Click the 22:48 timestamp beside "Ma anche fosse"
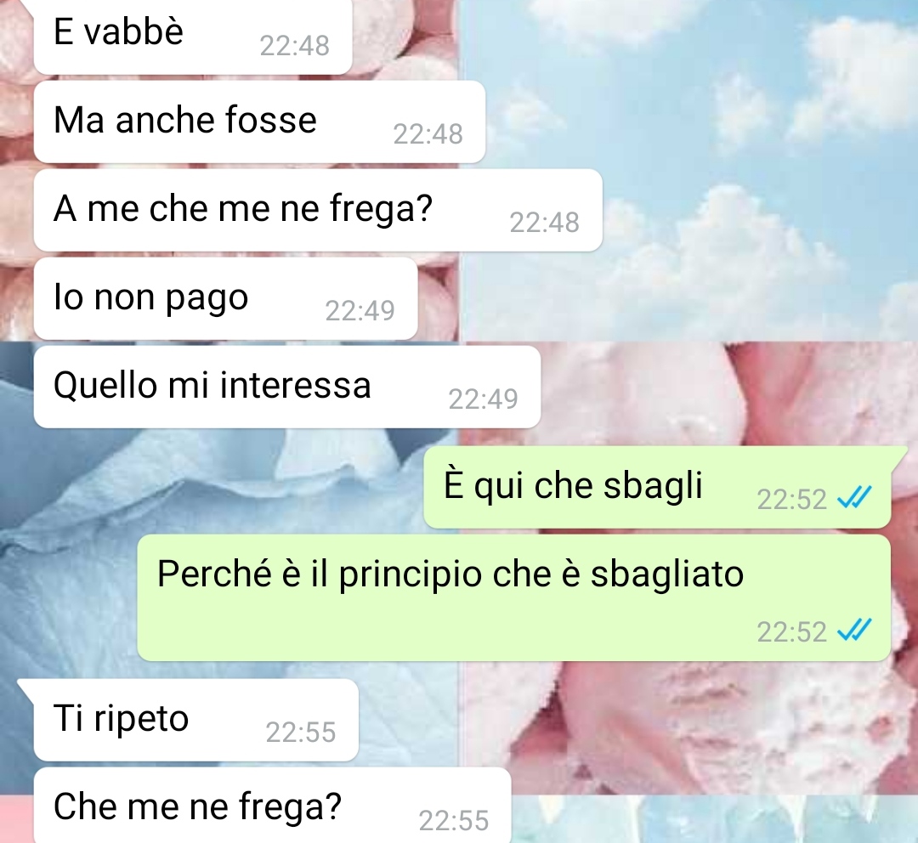 coord(428,134)
